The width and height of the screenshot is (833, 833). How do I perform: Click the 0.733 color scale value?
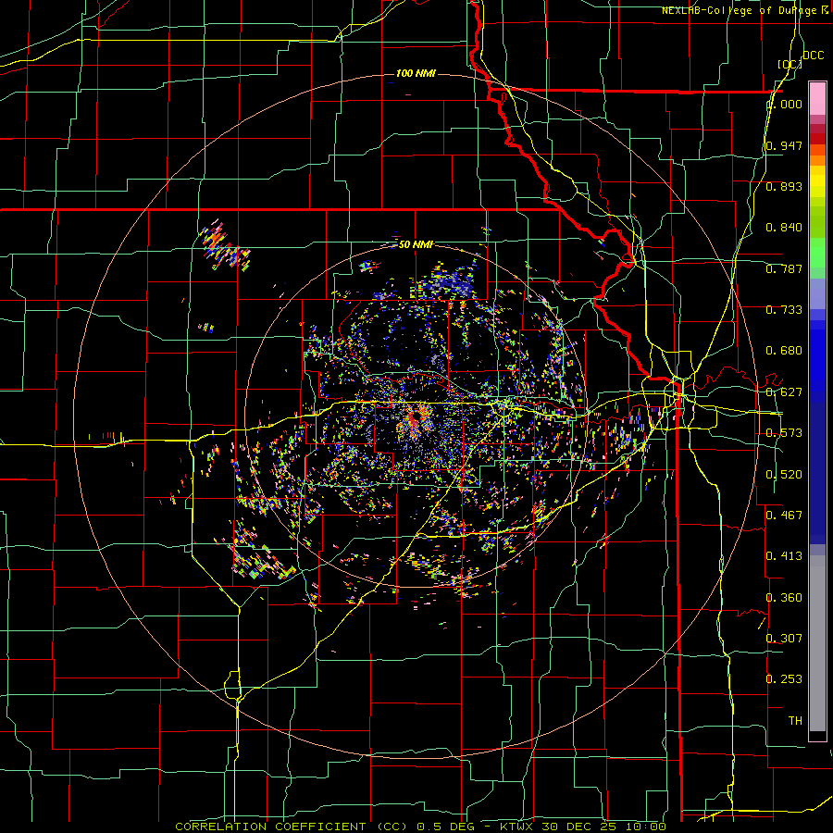pos(784,310)
